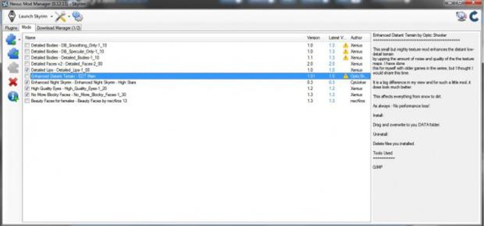This screenshot has height=226, width=484.
Task: Click version 0.3 of Enhanced Night Skyrim
Action: point(310,83)
